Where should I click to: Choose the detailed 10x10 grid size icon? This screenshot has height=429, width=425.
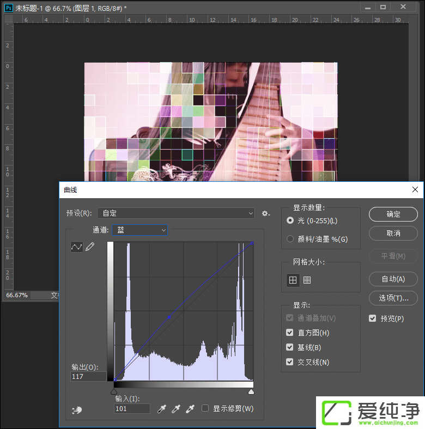[x=307, y=280]
